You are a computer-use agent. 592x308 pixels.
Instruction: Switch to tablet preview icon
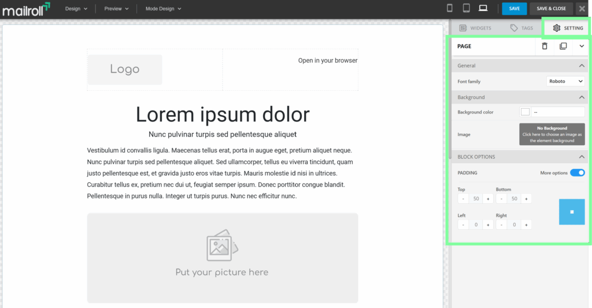click(x=467, y=8)
